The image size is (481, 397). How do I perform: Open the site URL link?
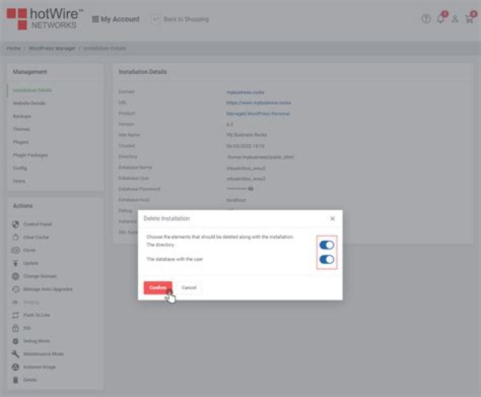(x=259, y=103)
